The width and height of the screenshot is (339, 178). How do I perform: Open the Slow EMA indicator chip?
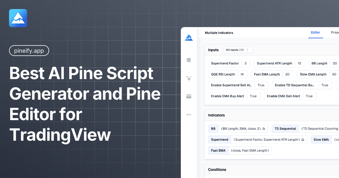click(325, 140)
